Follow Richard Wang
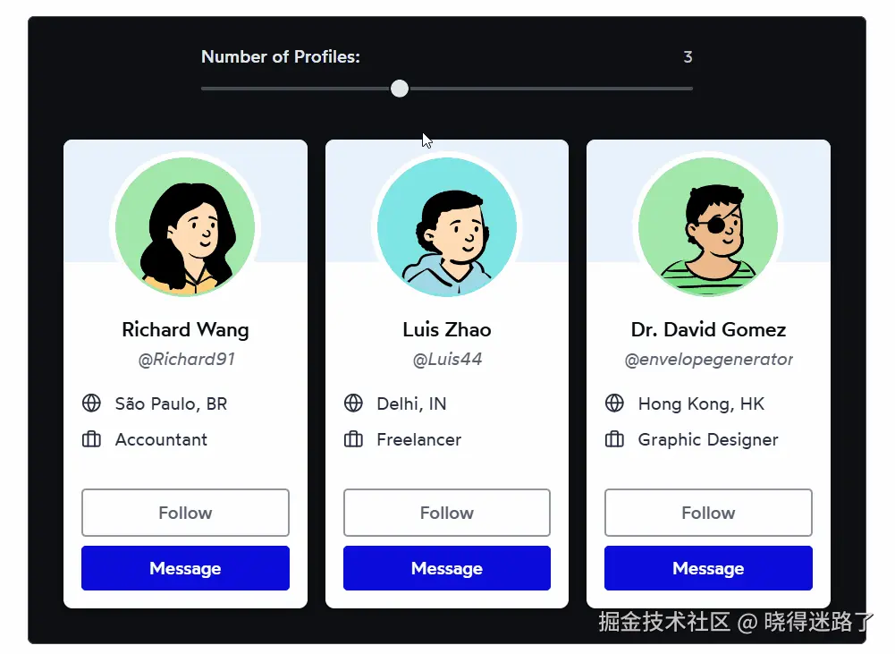The height and width of the screenshot is (654, 895). 185,513
